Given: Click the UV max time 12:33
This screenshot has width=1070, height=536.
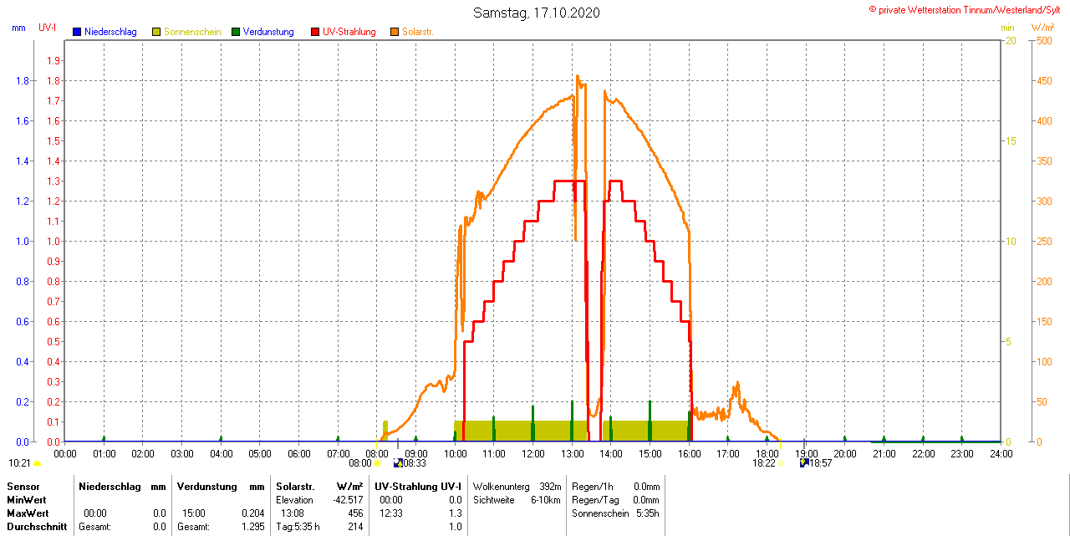Looking at the screenshot, I should click(391, 513).
